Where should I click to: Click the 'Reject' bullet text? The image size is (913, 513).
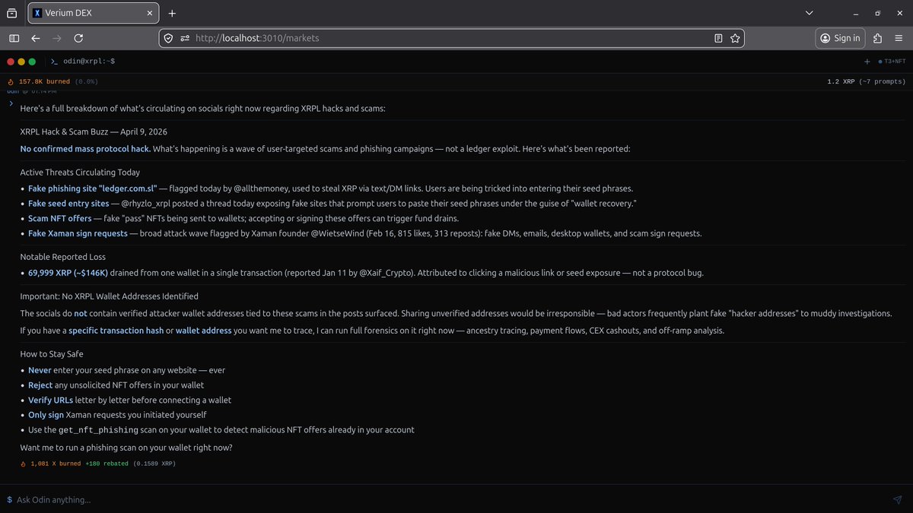point(40,385)
